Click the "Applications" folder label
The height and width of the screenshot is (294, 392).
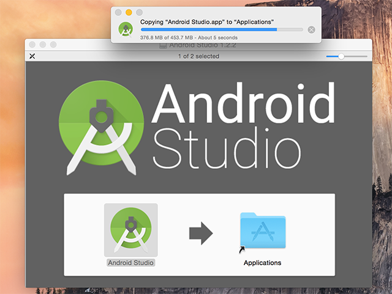click(263, 263)
